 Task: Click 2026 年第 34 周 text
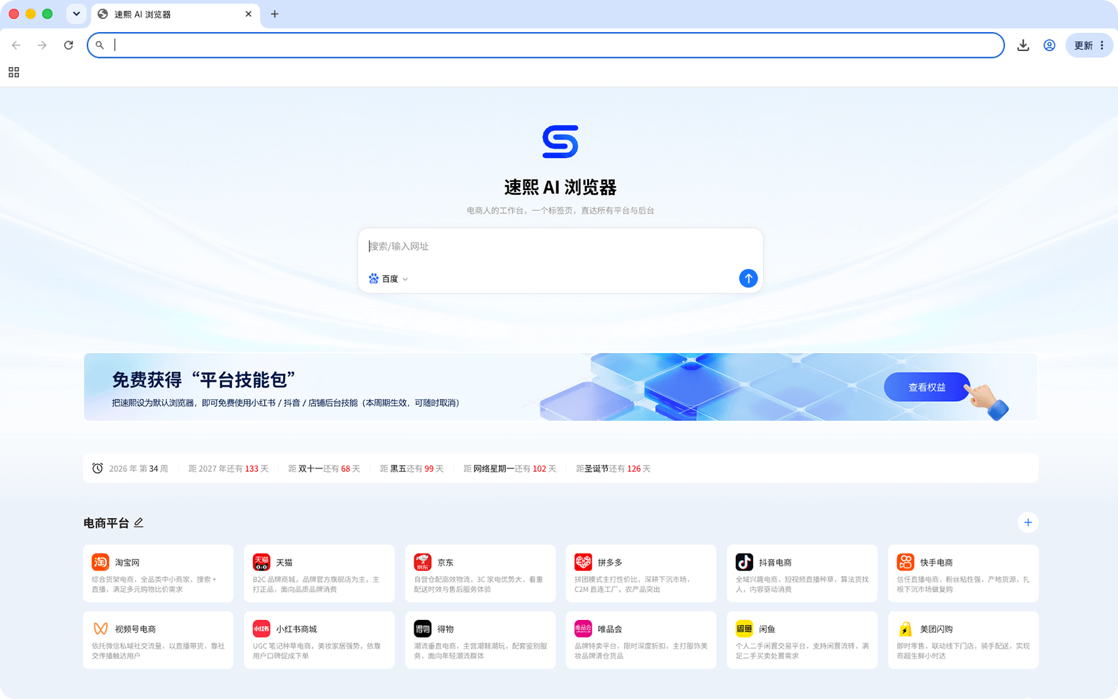coord(138,469)
